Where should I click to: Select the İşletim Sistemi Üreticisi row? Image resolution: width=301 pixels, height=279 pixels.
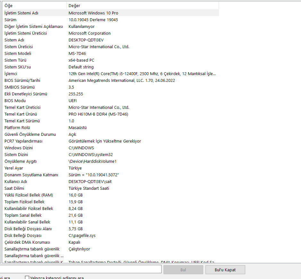111,33
